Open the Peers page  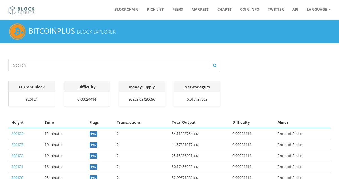(178, 9)
